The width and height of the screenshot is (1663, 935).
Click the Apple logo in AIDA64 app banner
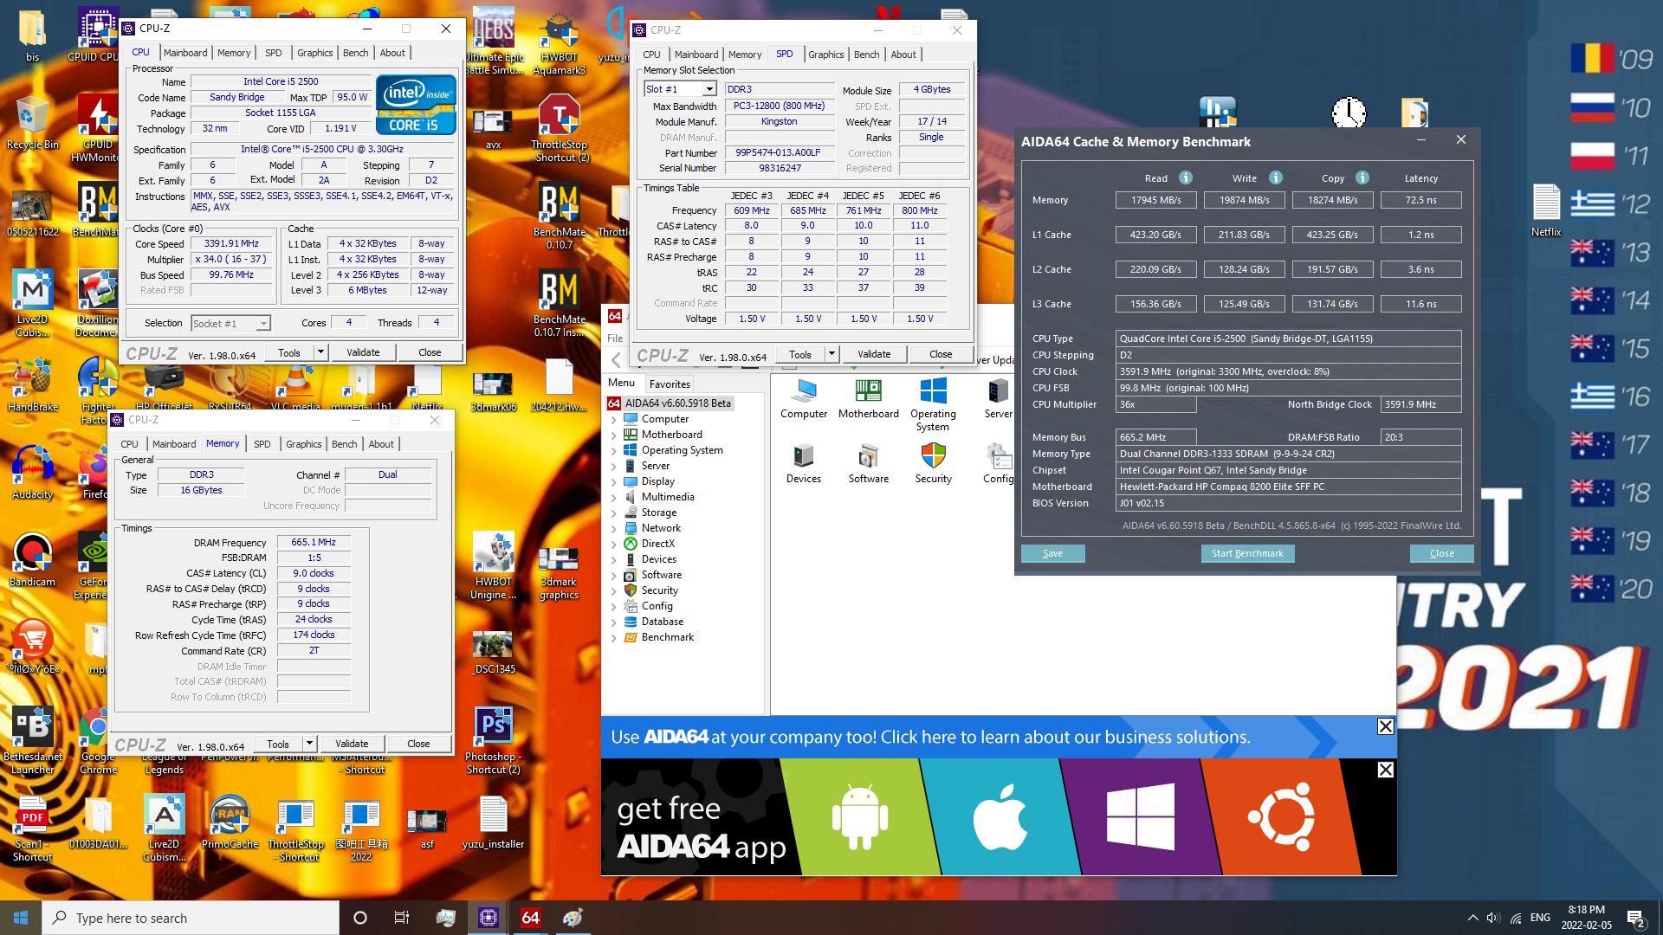(1000, 816)
